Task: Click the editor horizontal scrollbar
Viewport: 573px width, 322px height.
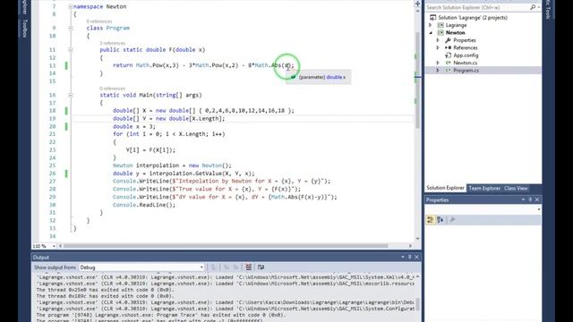Action: pos(226,246)
